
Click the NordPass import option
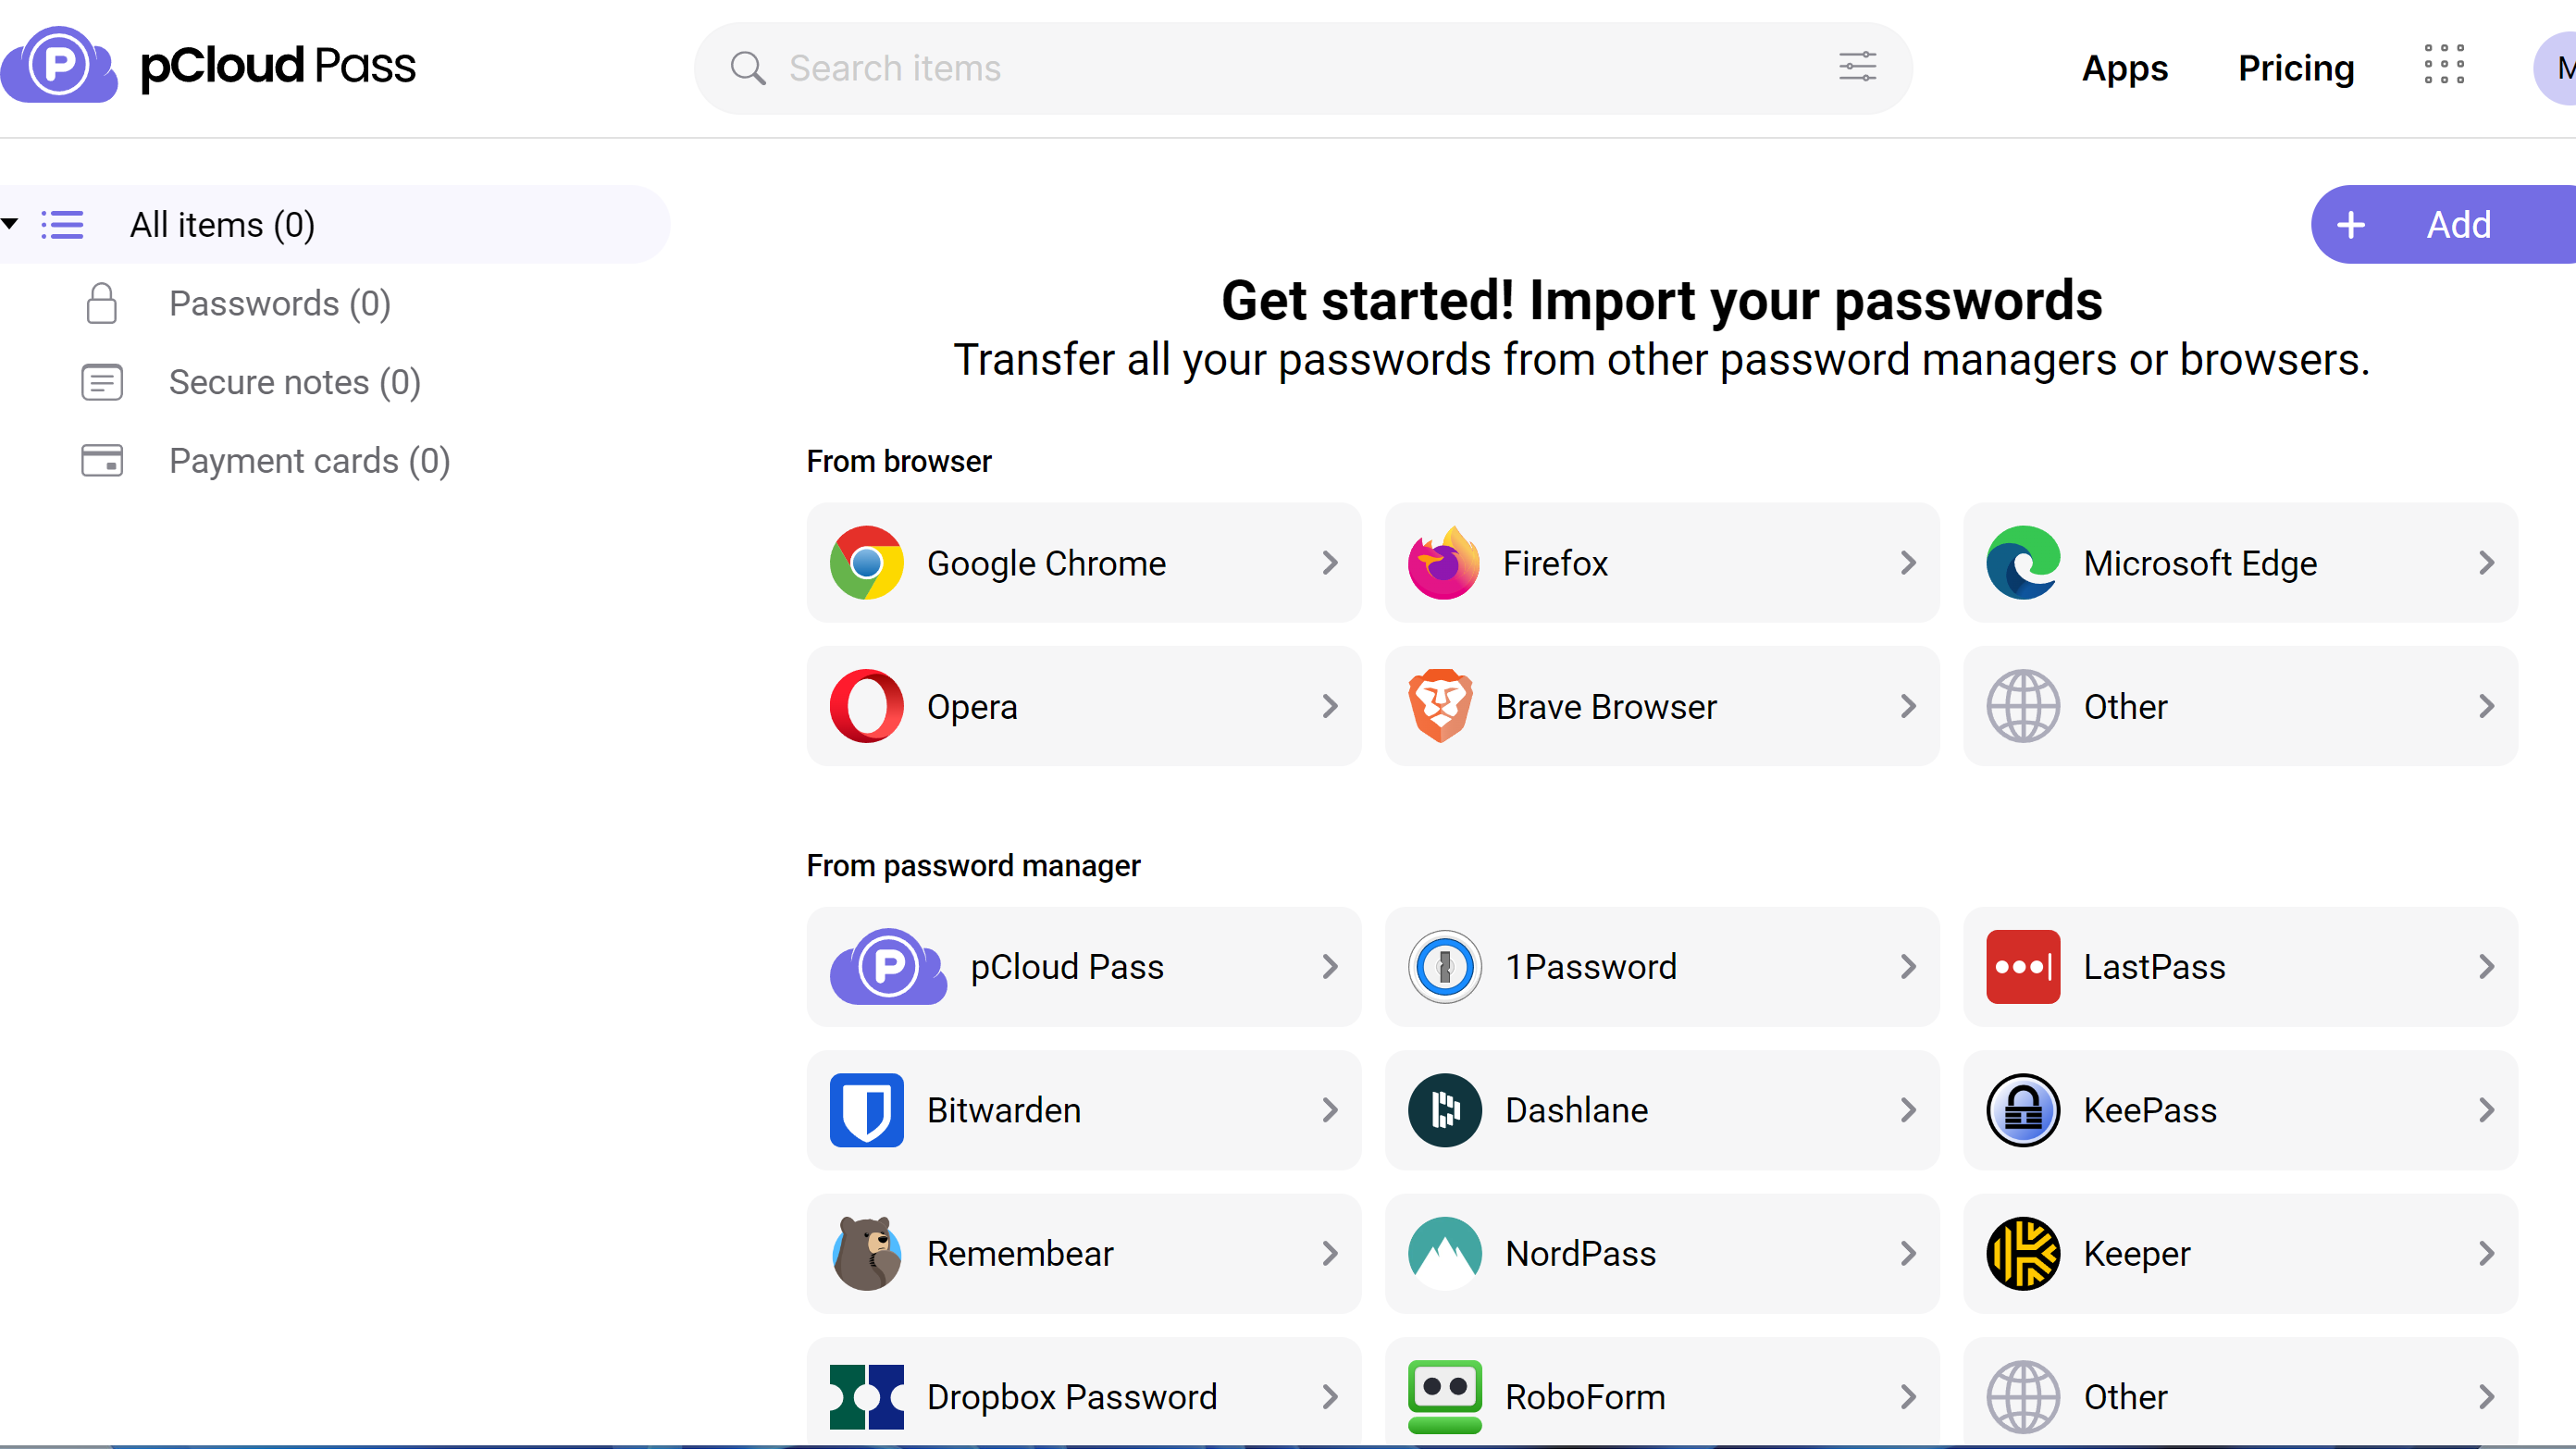(x=1661, y=1253)
